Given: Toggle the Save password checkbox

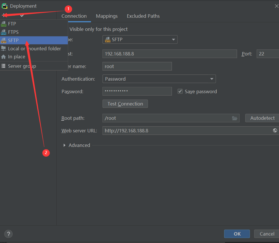Looking at the screenshot, I should point(180,91).
